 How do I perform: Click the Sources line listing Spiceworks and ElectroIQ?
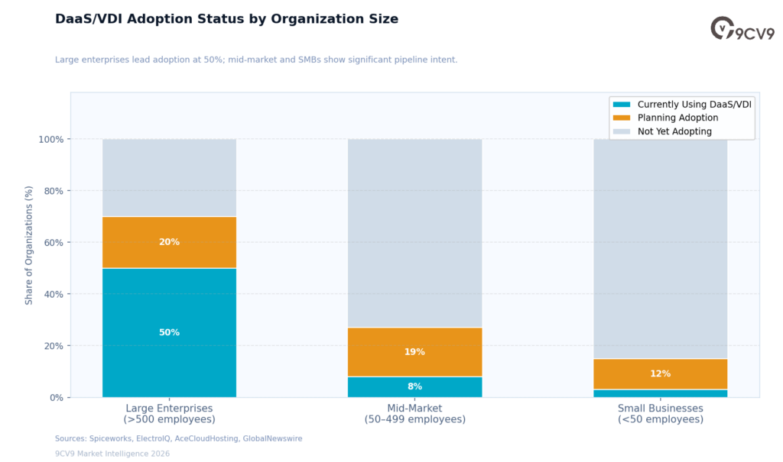pos(178,438)
